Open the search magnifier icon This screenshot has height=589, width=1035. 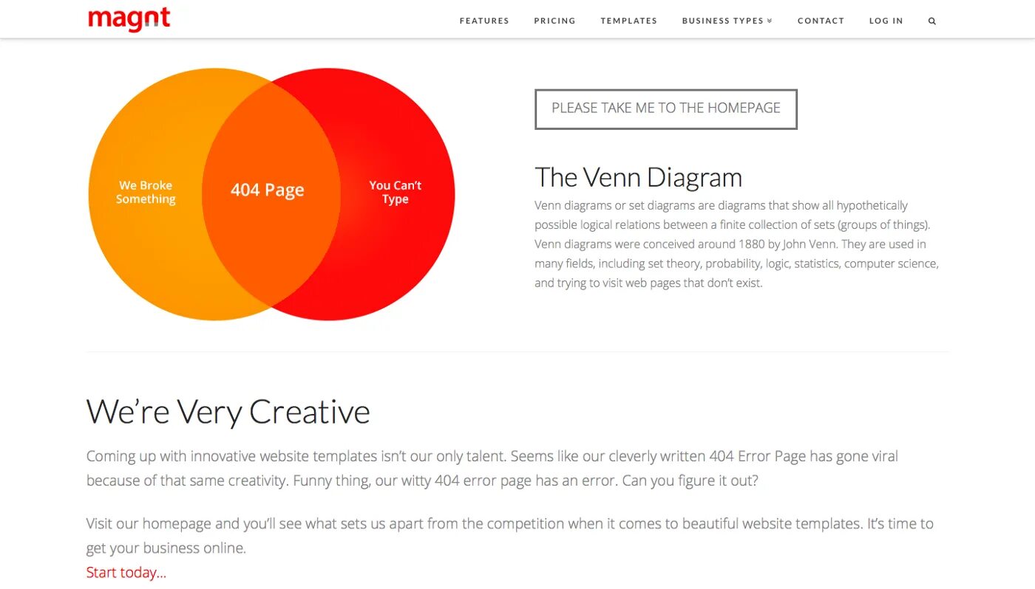[x=931, y=21]
